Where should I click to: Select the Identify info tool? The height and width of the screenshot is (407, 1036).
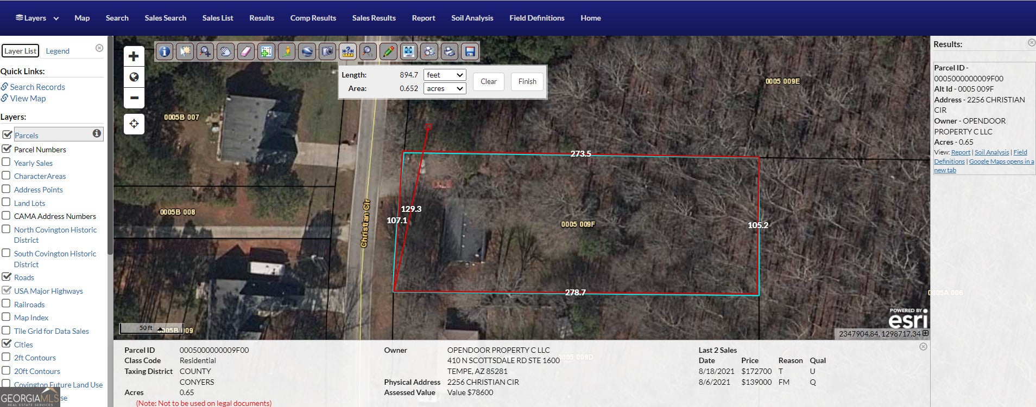coord(165,51)
